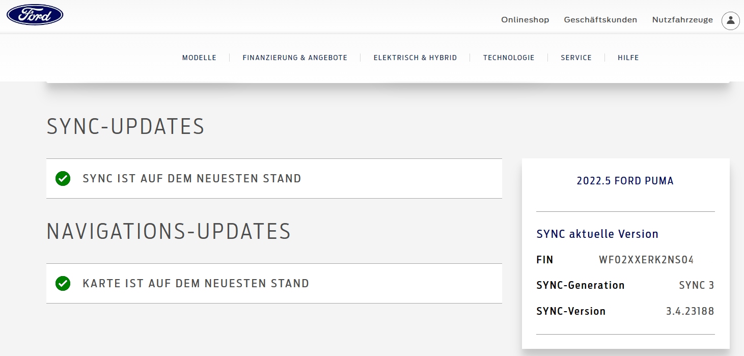Click the Ford logo
Screen dimensions: 744x356
coord(35,15)
